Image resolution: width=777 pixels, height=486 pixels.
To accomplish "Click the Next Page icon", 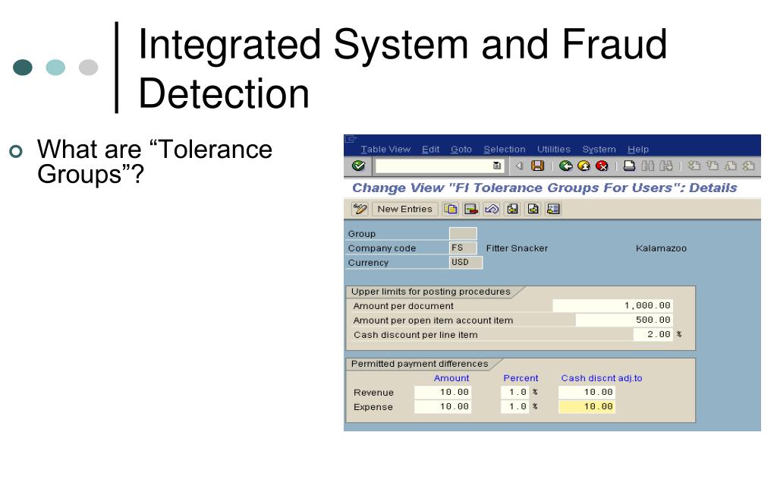I will [x=731, y=166].
